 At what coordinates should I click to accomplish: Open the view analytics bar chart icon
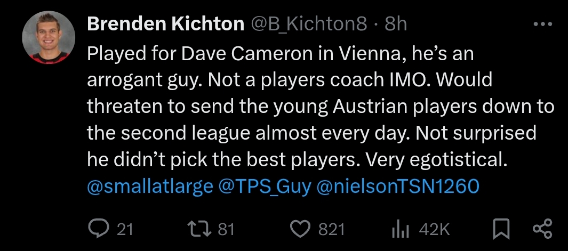click(400, 229)
